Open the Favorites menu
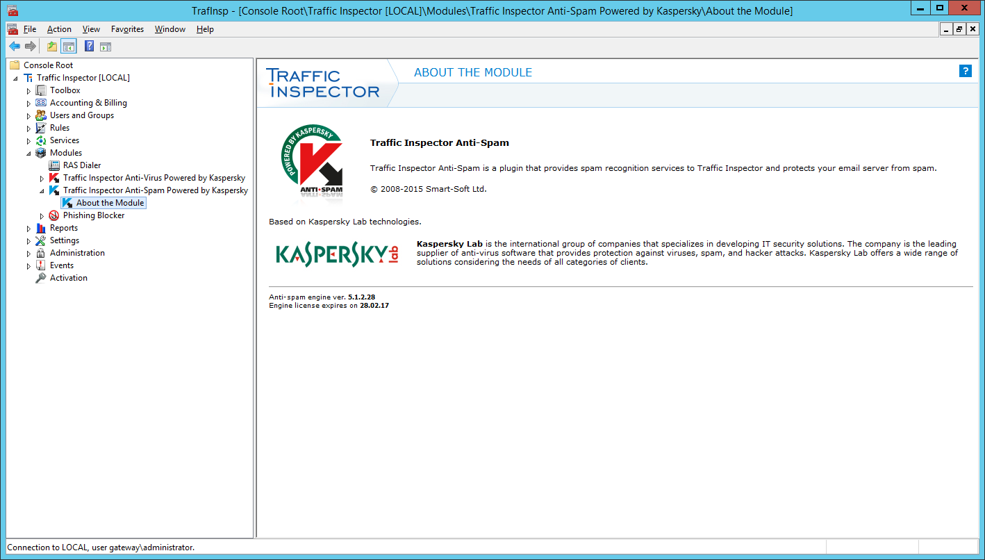The image size is (985, 560). 127,29
